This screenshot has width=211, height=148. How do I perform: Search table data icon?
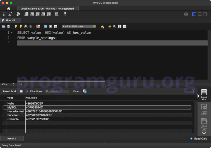57,14
